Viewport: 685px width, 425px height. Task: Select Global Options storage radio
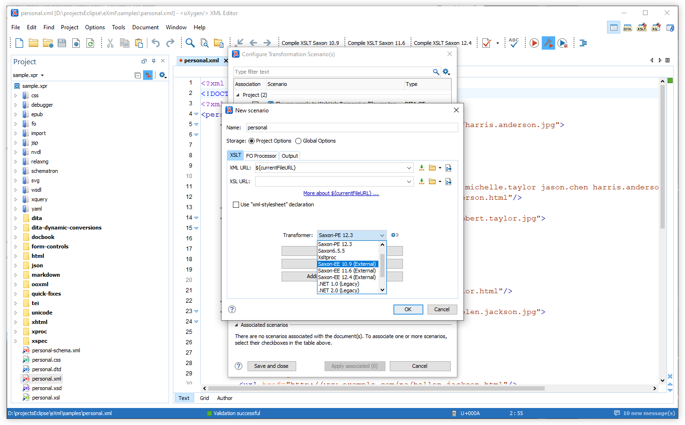(x=298, y=141)
